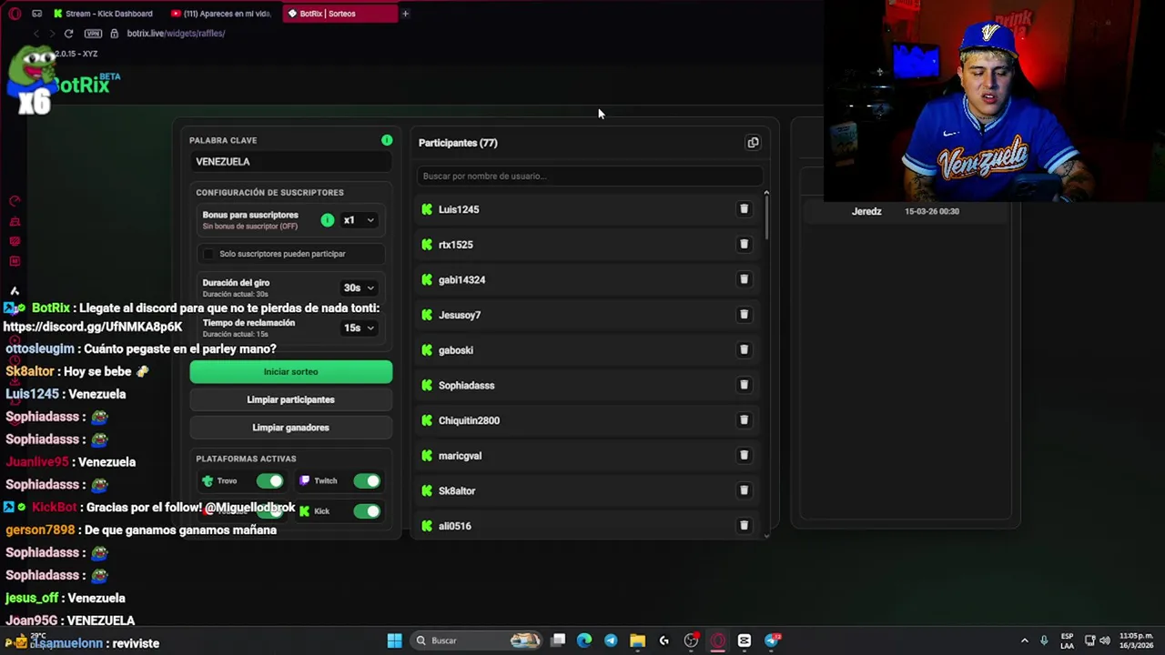Open a new browser tab with plus icon
The image size is (1165, 655).
point(405,14)
